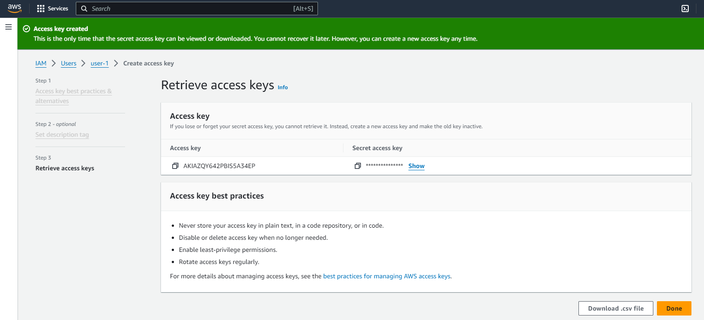Focus the top Search input field
Viewport: 704px width, 320px height.
click(x=197, y=9)
